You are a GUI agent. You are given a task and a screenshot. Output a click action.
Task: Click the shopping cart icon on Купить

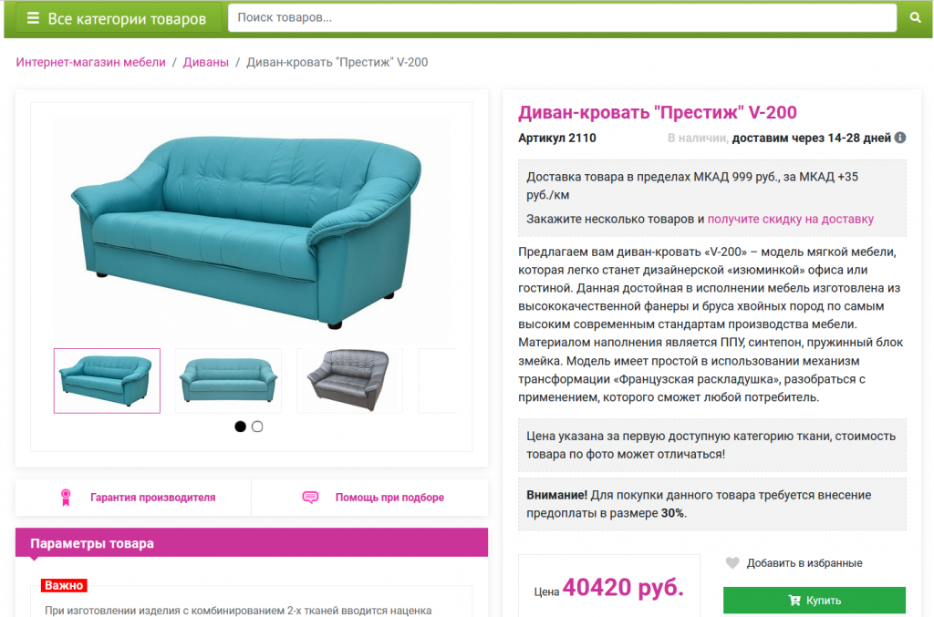coord(794,601)
